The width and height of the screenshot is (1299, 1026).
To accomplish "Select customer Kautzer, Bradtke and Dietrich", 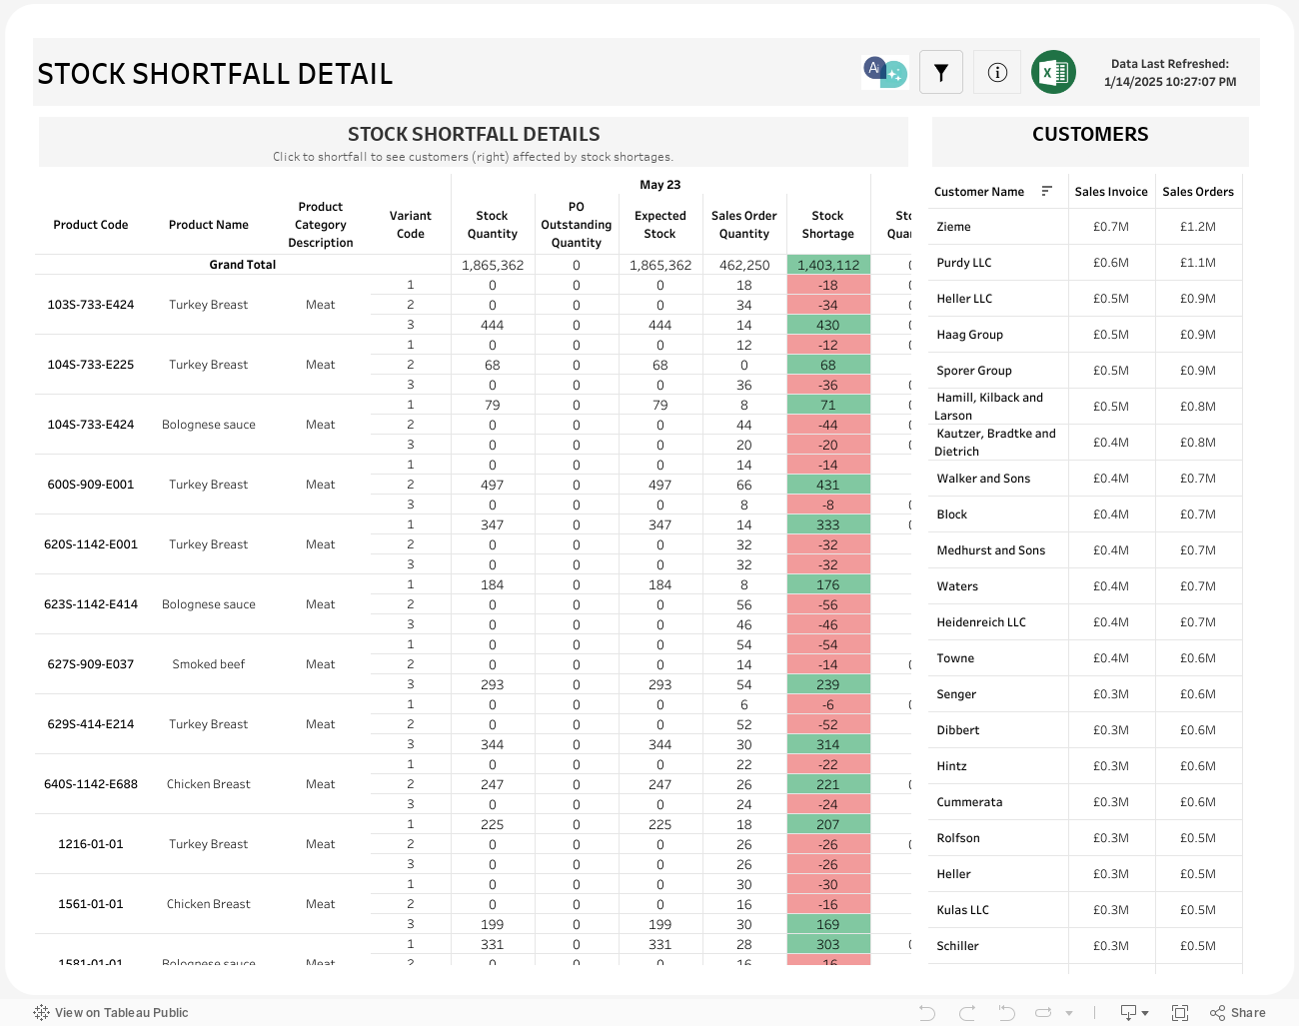I will coord(995,443).
